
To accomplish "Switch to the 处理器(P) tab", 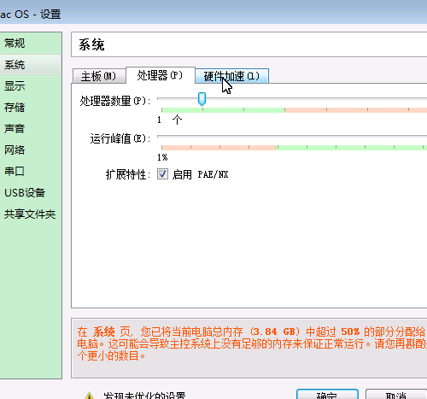I will click(x=161, y=75).
